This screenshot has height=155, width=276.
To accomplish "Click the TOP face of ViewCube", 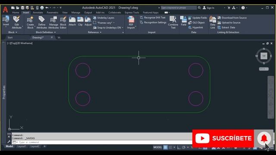I will coord(263,56).
